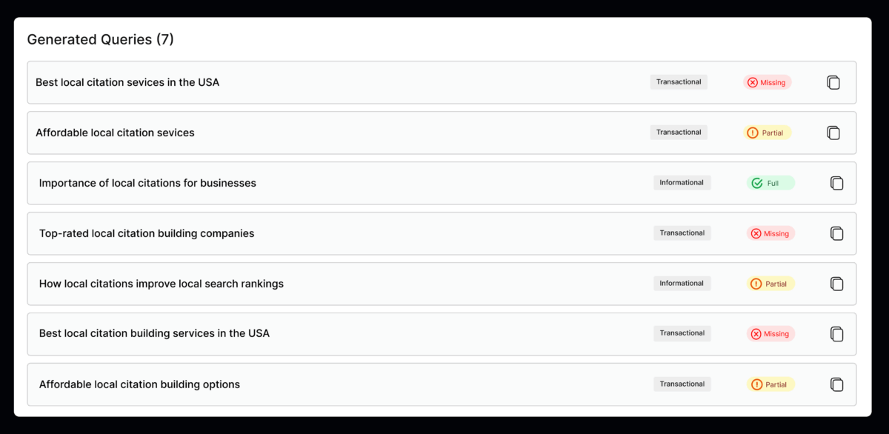
Task: Click Partial status on 'Affordable local citation sevices' row
Action: pyautogui.click(x=768, y=133)
